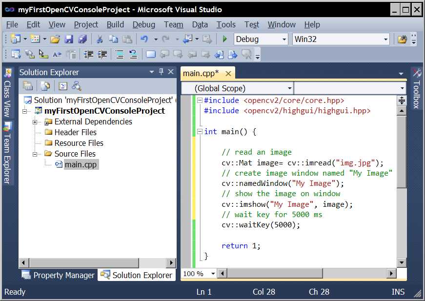Screen dimensions: 425x301
Task: Open the Build menu
Action: coord(115,25)
